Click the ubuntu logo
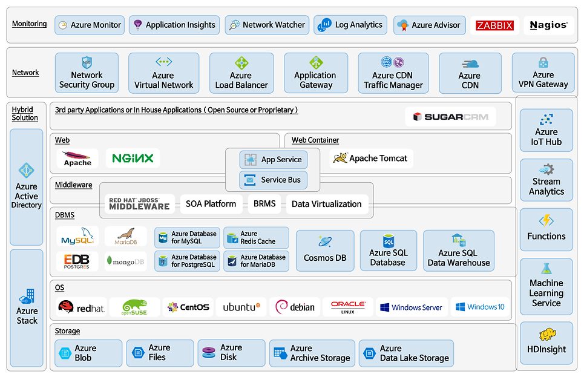 pos(241,307)
